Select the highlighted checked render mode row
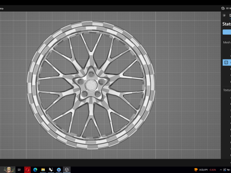This screenshot has width=231, height=173. click(x=227, y=62)
